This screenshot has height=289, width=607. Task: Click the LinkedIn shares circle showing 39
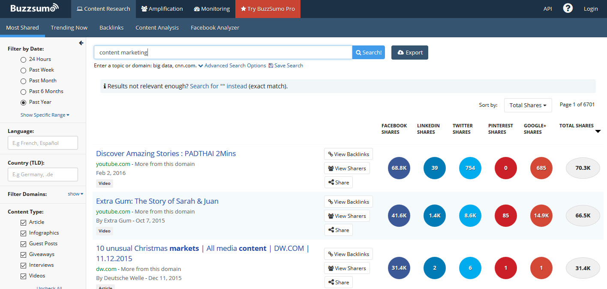[x=435, y=168]
